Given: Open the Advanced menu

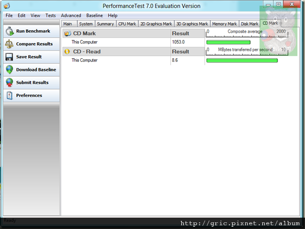Looking at the screenshot, I should click(x=71, y=15).
